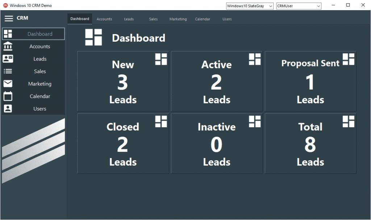
Task: Switch to the Sales tab
Action: (153, 19)
